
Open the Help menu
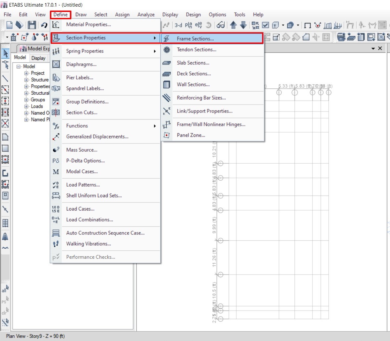point(258,15)
